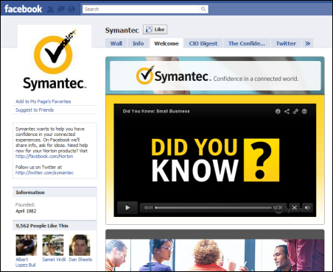Click the rightmost video overlay icon

click(x=304, y=112)
